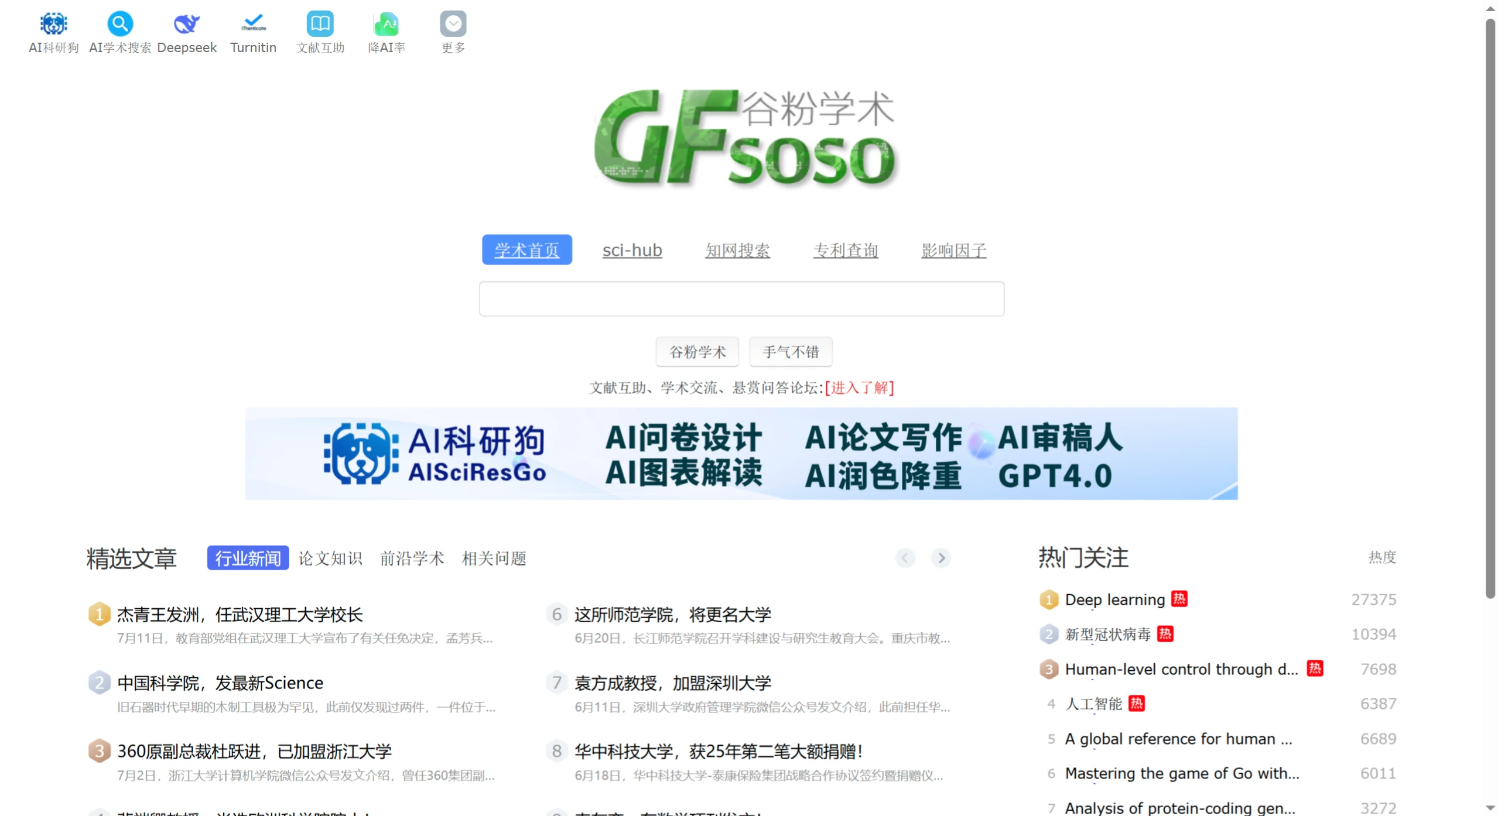Open the 降AI率 green icon
1498x816 pixels.
tap(387, 23)
